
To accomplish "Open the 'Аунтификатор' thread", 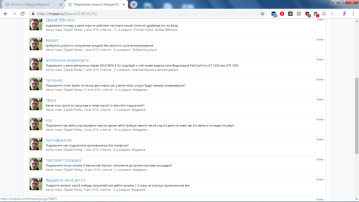I will pos(59,140).
